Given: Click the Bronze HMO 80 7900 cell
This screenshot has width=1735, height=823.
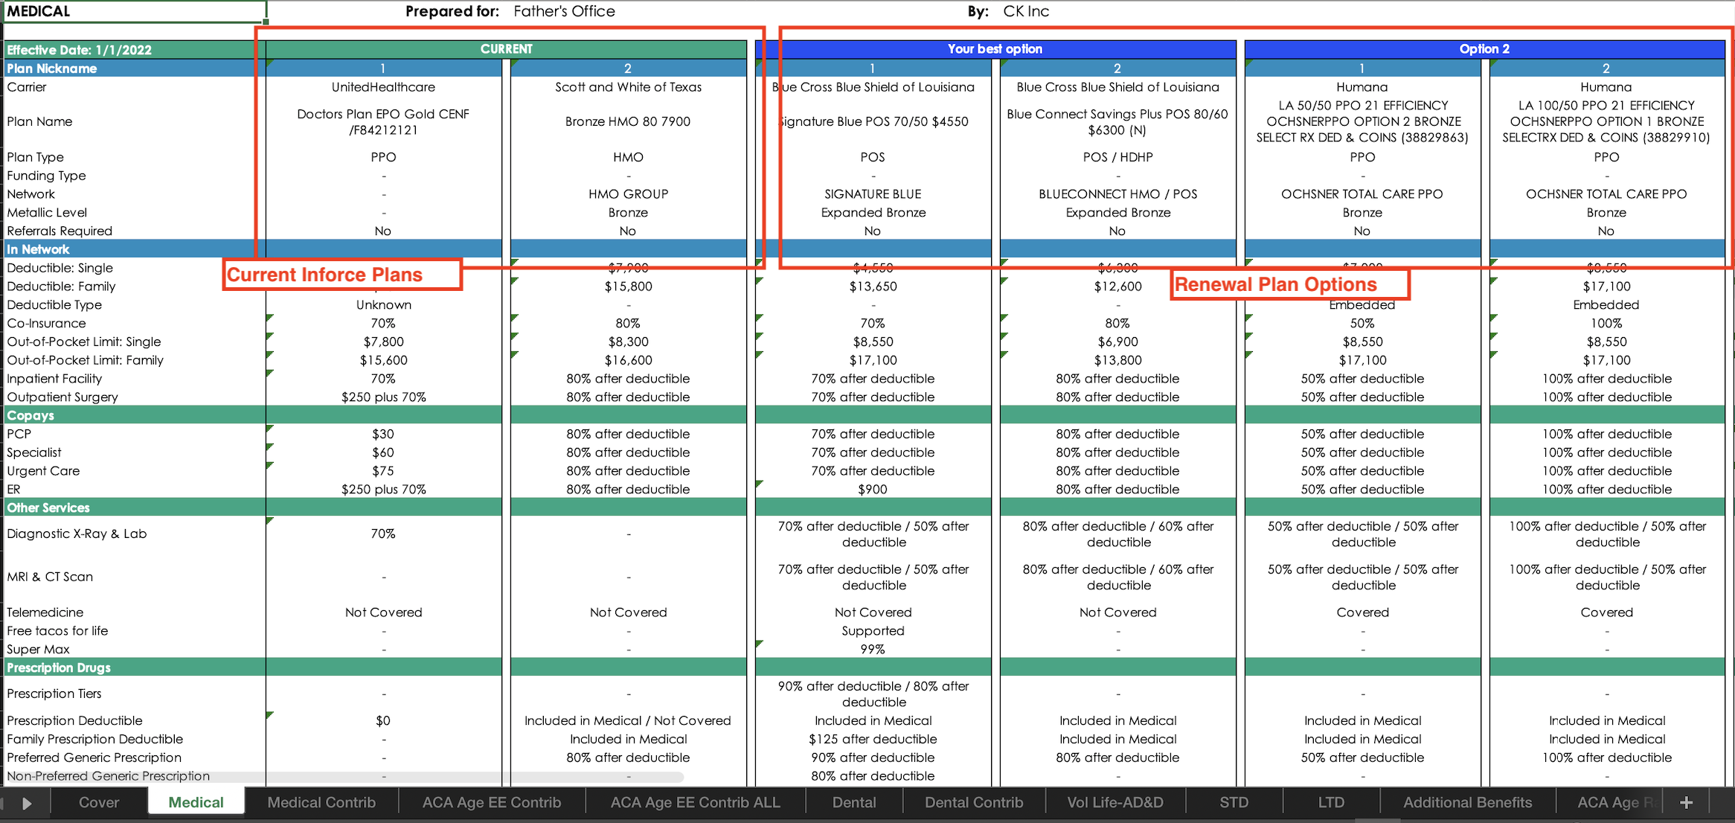Looking at the screenshot, I should pos(628,122).
